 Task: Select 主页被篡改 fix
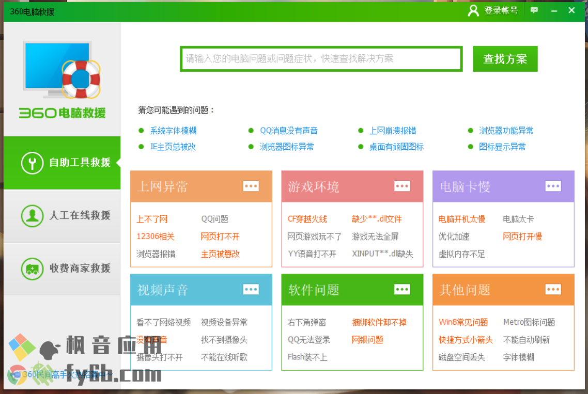coord(220,254)
